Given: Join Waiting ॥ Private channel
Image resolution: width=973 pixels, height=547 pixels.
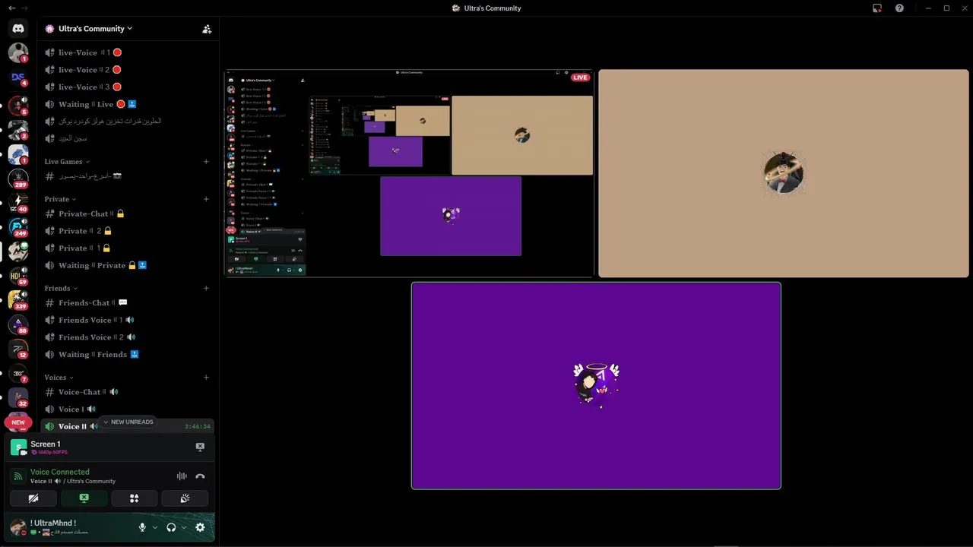Looking at the screenshot, I should pos(128,265).
